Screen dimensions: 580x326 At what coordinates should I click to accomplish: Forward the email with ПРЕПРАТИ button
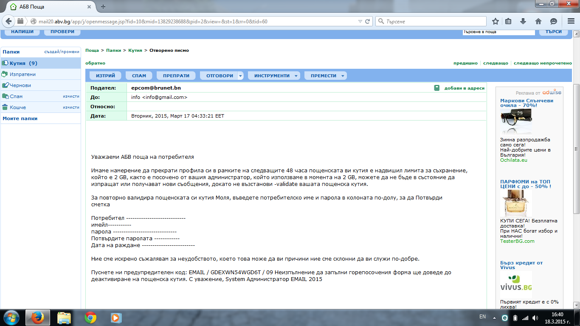(176, 76)
